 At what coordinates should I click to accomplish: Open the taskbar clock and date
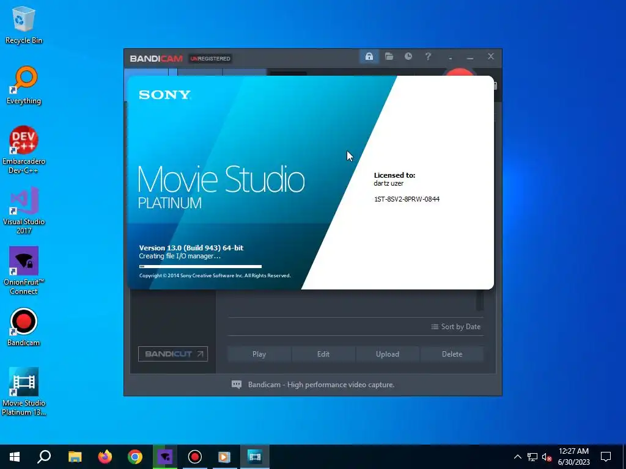coord(573,457)
